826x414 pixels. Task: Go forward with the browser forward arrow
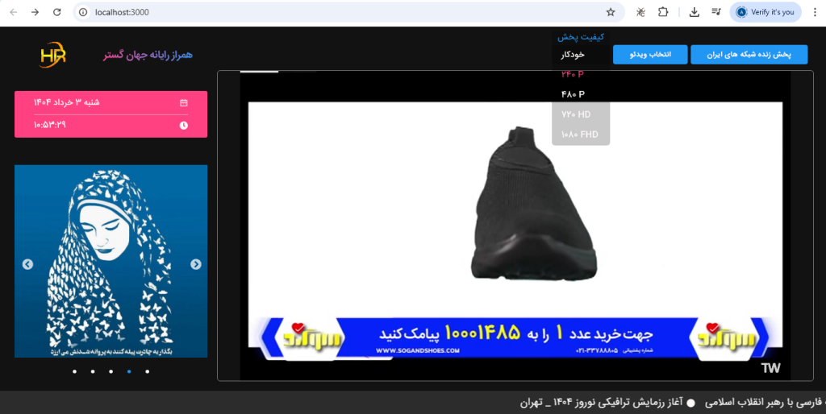coord(35,12)
